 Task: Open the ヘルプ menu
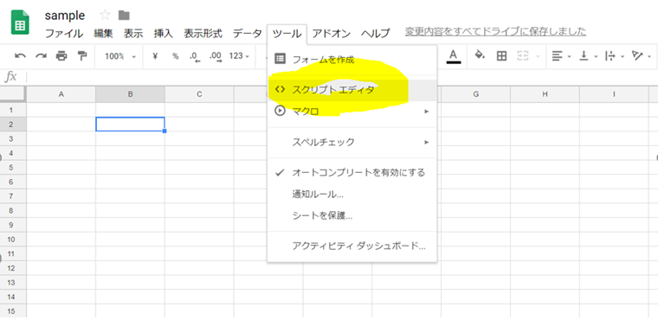click(375, 34)
